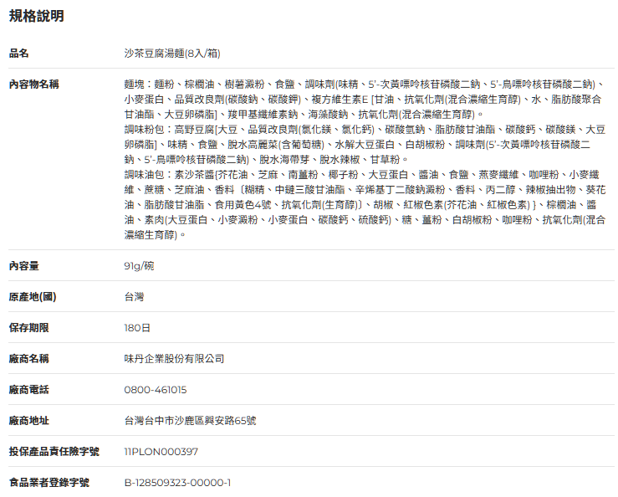Click the 廠商名稱 row label
The width and height of the screenshot is (618, 497).
click(28, 358)
